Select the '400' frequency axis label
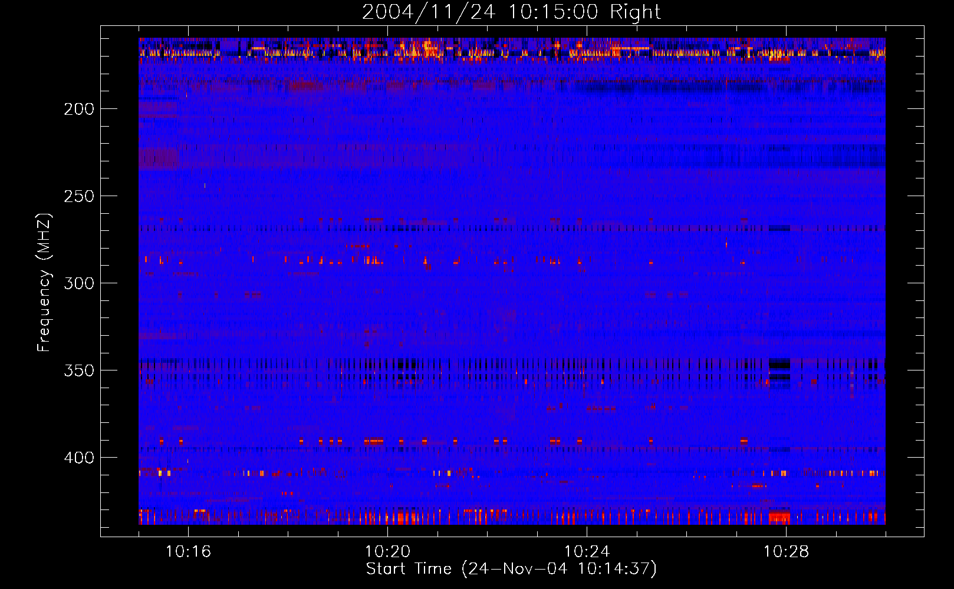The height and width of the screenshot is (589, 954). (79, 458)
